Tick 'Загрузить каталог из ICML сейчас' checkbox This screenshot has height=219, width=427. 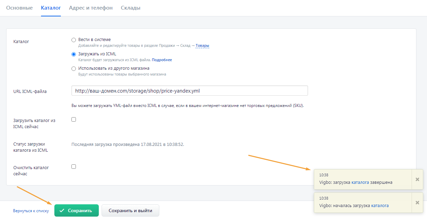tap(74, 120)
